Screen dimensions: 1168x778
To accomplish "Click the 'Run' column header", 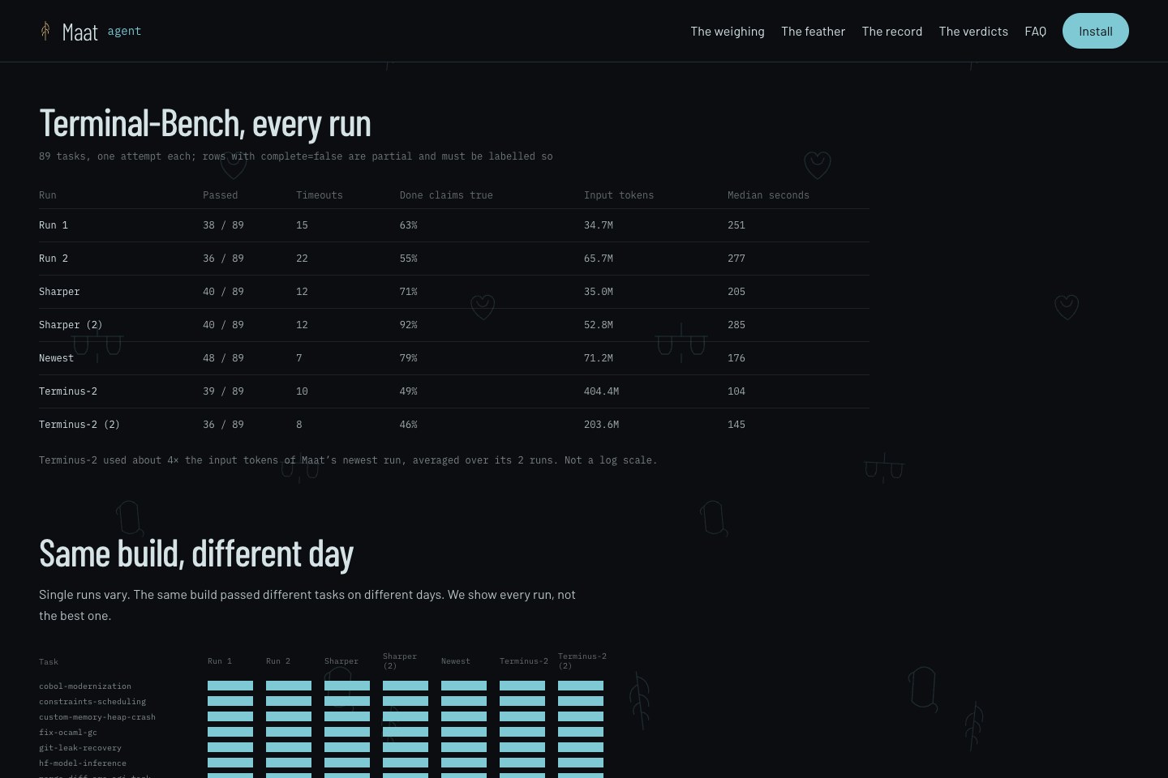I will 48,195.
